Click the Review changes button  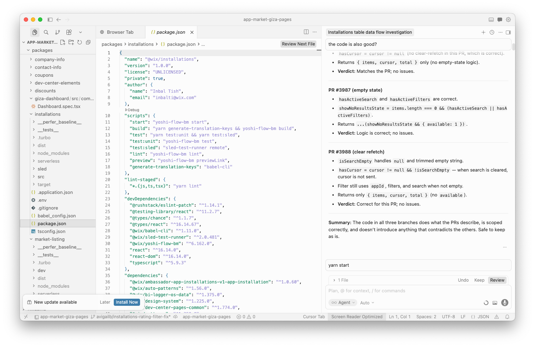(x=497, y=280)
